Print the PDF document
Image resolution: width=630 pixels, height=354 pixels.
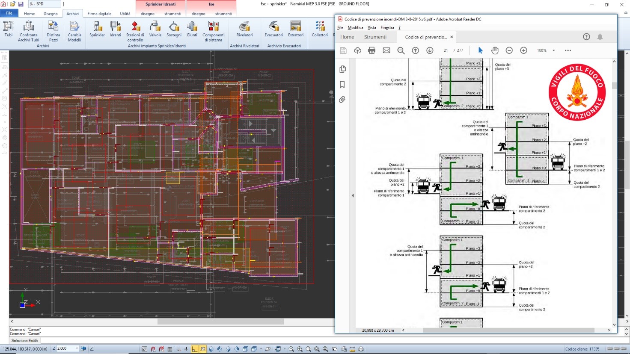pyautogui.click(x=371, y=50)
